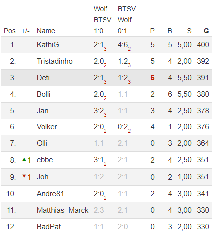Screen dimensions: 213x239
Task: Click BadPat's name in last row
Action: (49, 227)
